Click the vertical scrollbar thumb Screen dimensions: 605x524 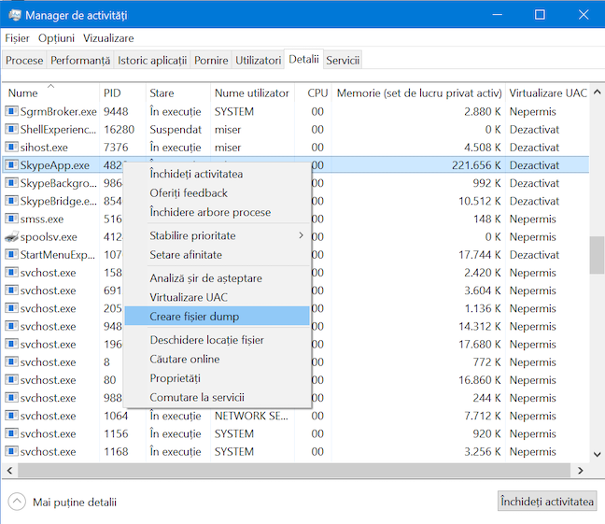pyautogui.click(x=598, y=255)
